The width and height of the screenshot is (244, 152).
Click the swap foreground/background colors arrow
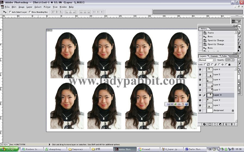(x=239, y=73)
